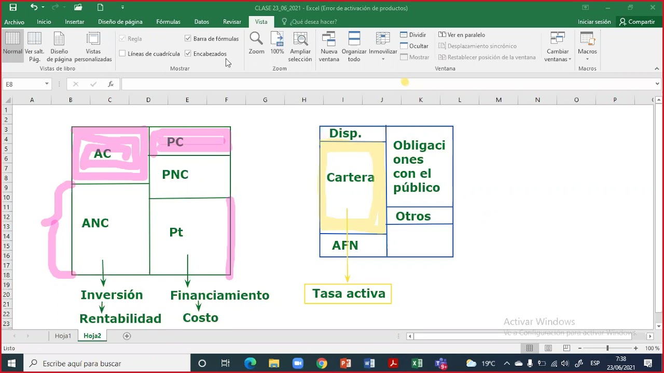Switch to Revisar tab
664x373 pixels.
(x=232, y=22)
